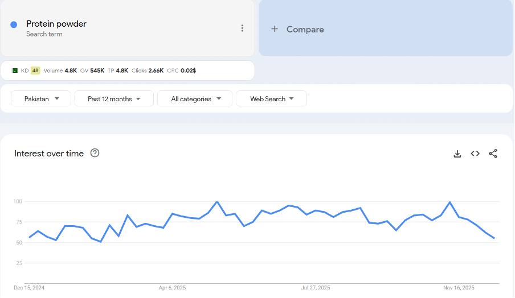Click the CPC 0.02$ value

pyautogui.click(x=188, y=71)
